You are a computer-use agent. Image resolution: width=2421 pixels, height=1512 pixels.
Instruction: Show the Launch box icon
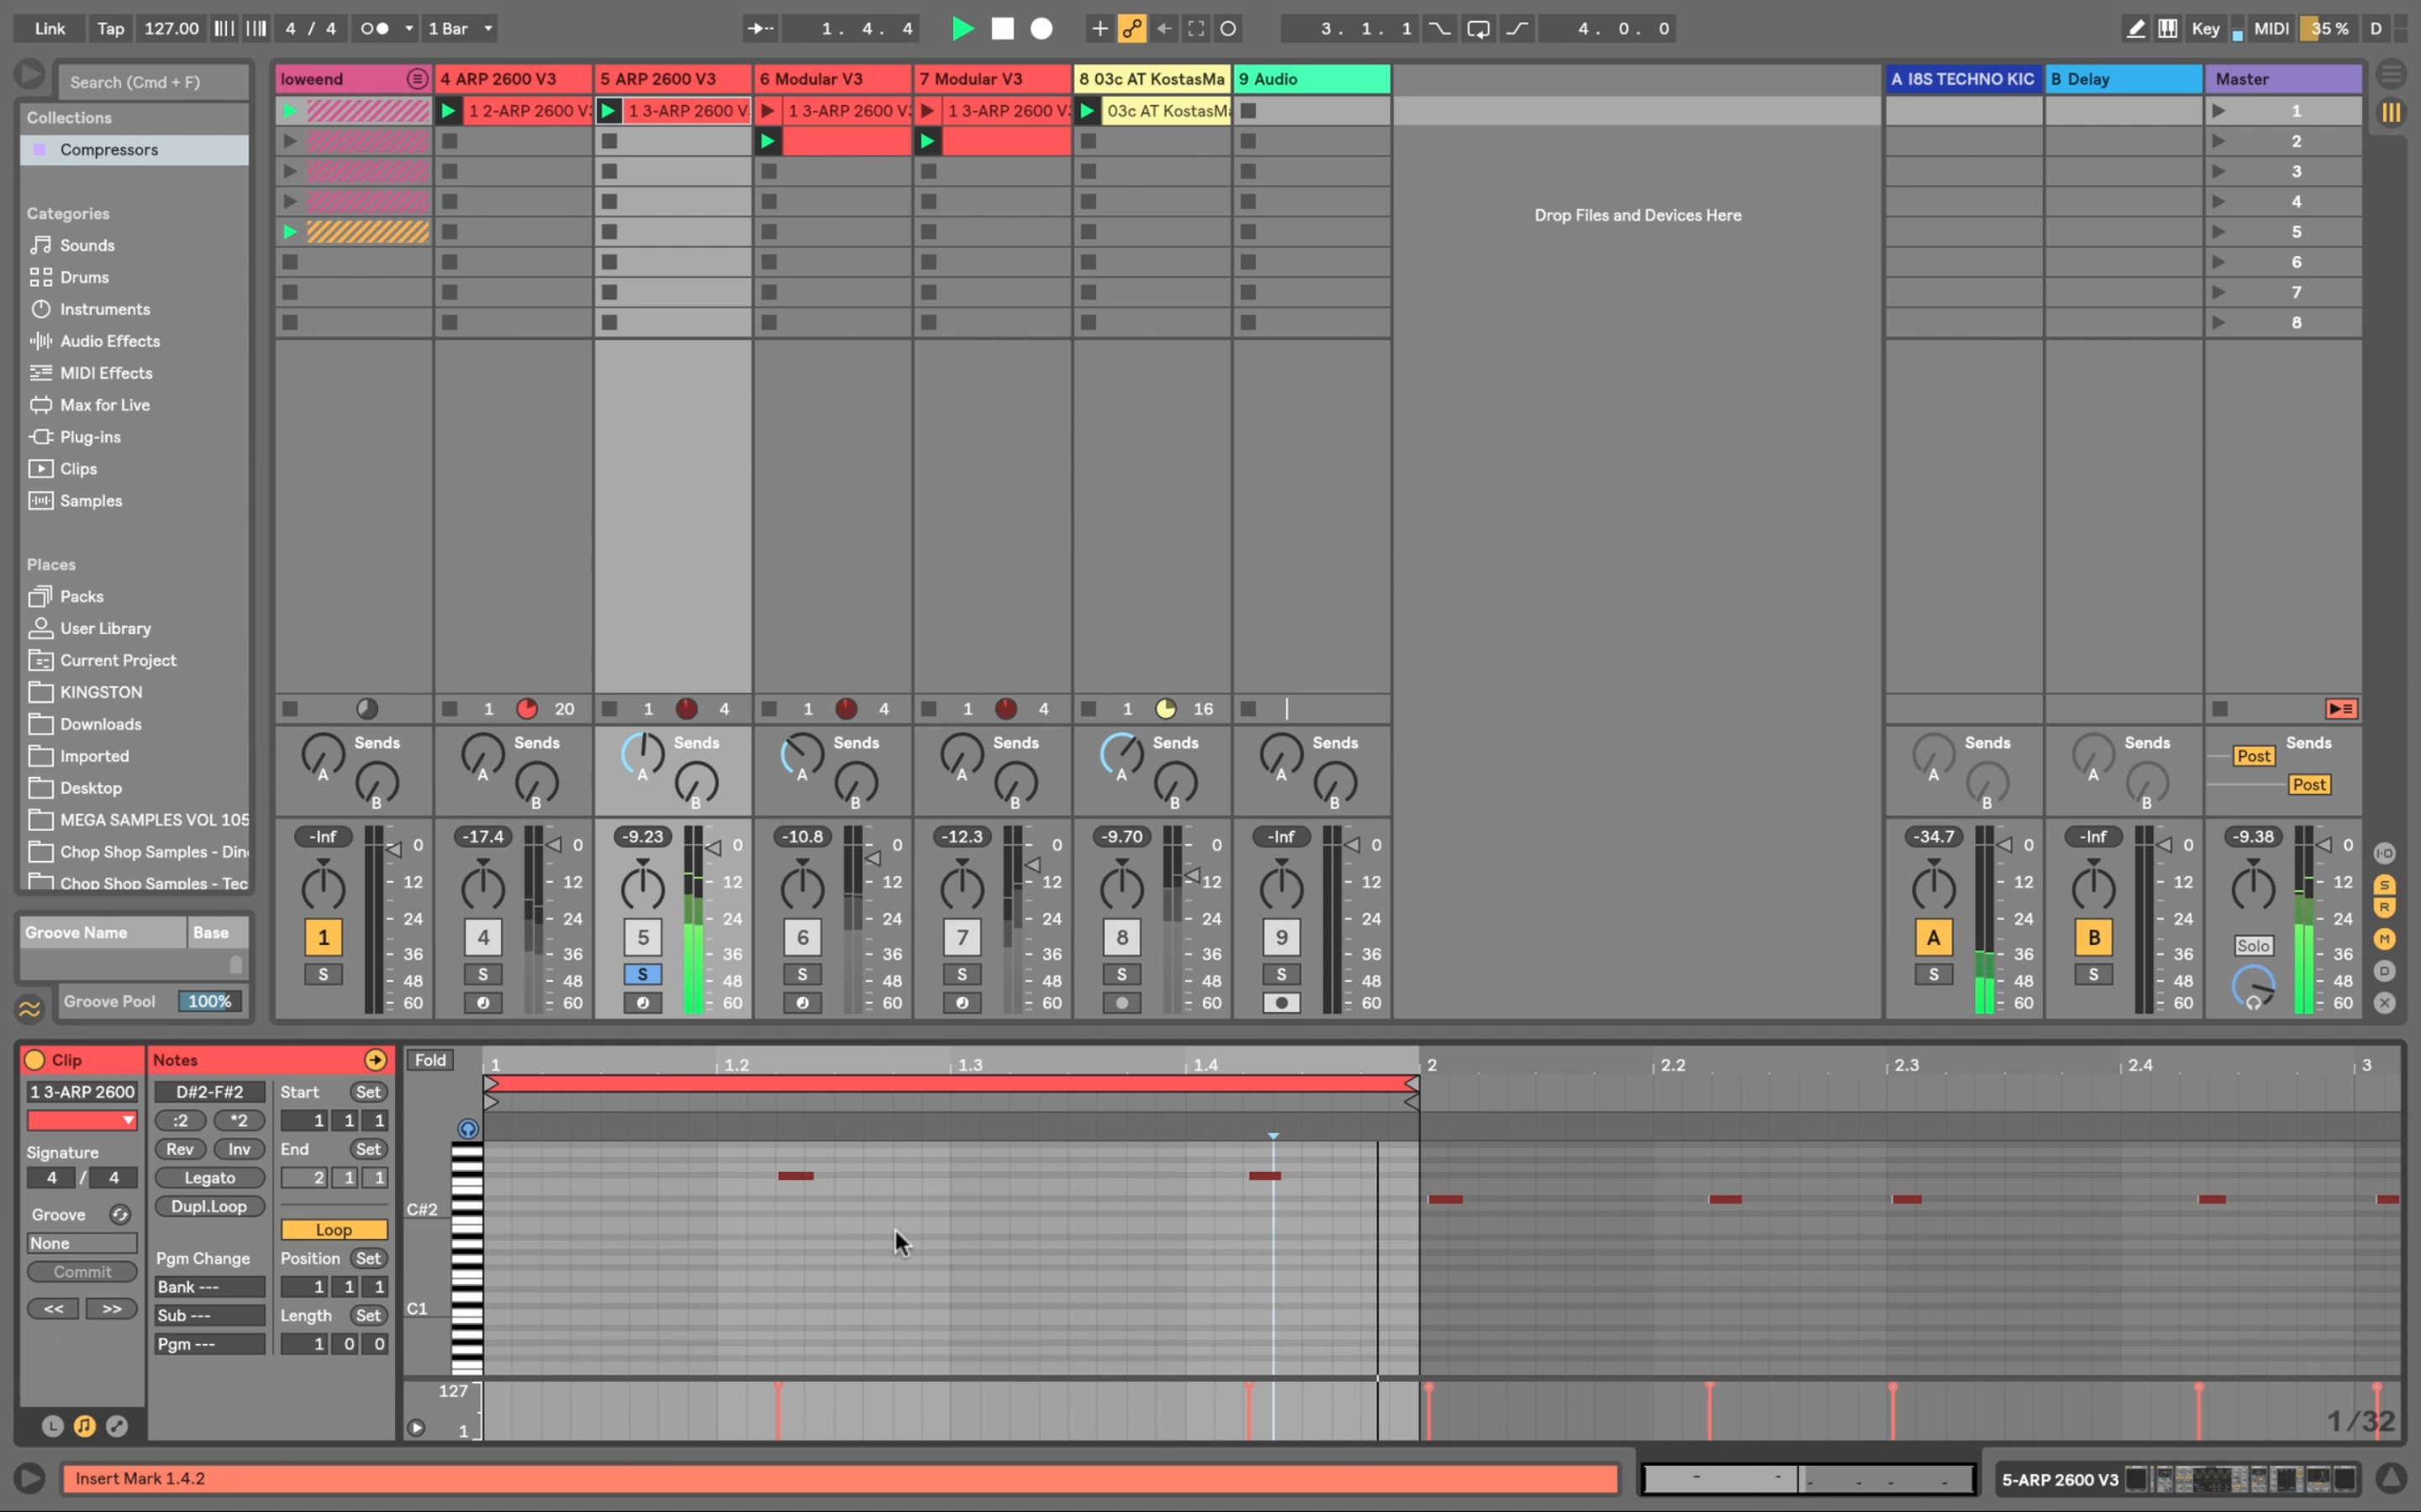[x=52, y=1426]
